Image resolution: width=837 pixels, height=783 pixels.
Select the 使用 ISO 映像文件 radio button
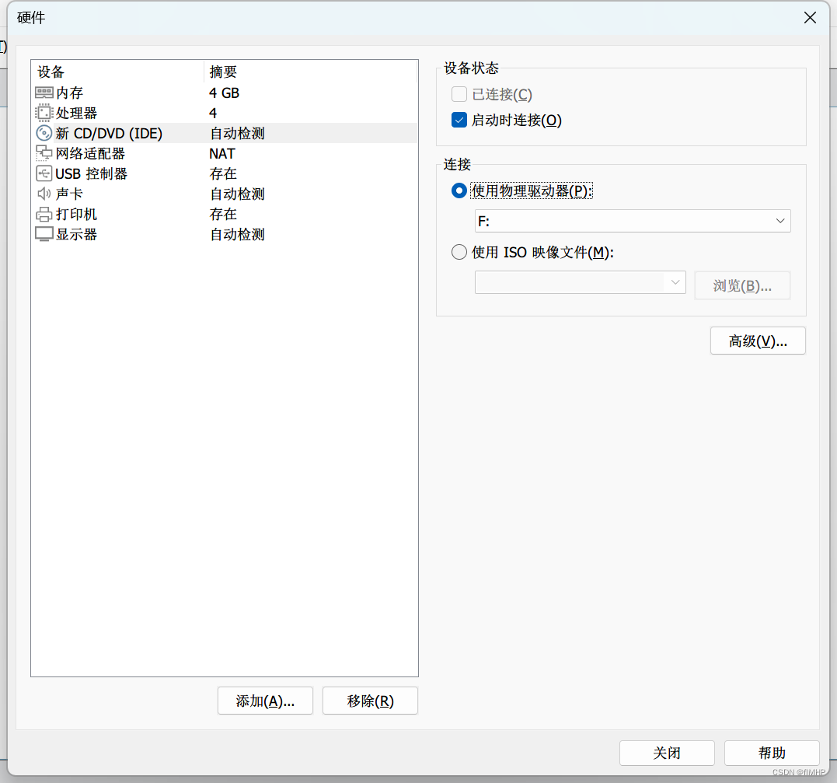point(459,253)
